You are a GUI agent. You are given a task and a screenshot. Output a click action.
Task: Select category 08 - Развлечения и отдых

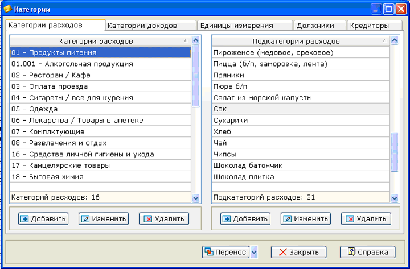click(x=100, y=143)
